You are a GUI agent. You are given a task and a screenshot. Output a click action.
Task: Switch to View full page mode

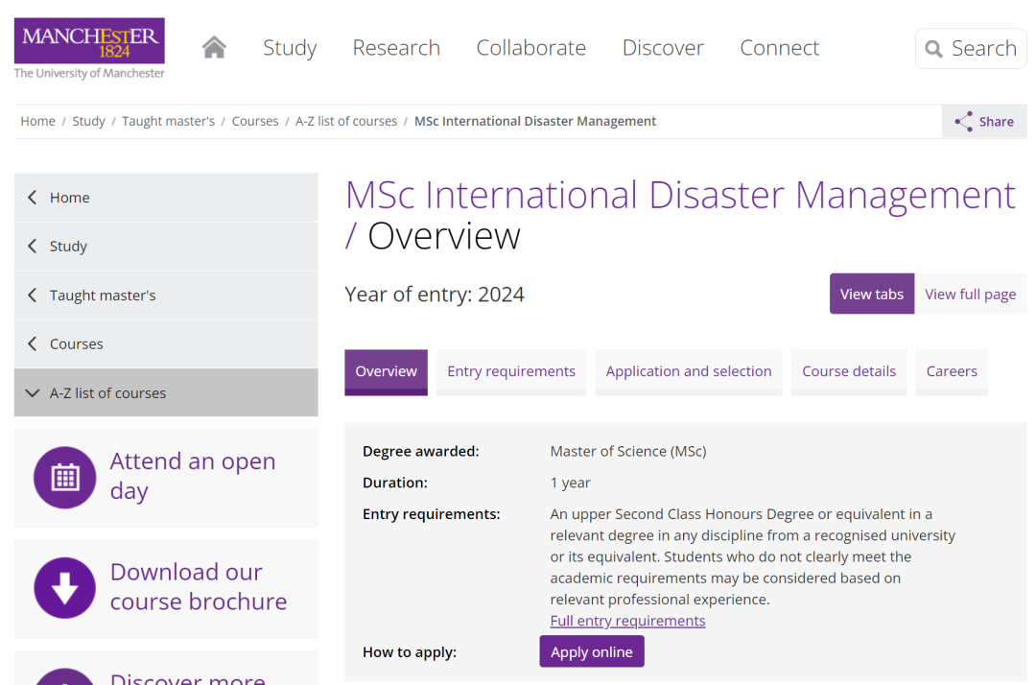[x=970, y=294]
